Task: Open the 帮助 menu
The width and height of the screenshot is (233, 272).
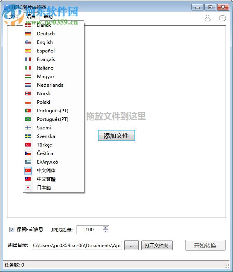Action: coord(48,17)
